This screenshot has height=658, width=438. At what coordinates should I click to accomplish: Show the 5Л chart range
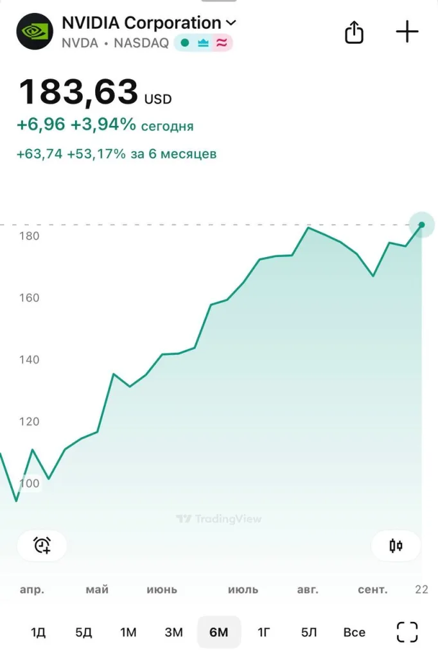[x=309, y=632]
